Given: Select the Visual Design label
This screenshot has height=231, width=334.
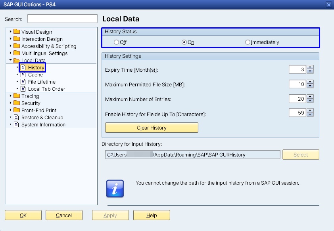Looking at the screenshot, I should click(x=36, y=32).
